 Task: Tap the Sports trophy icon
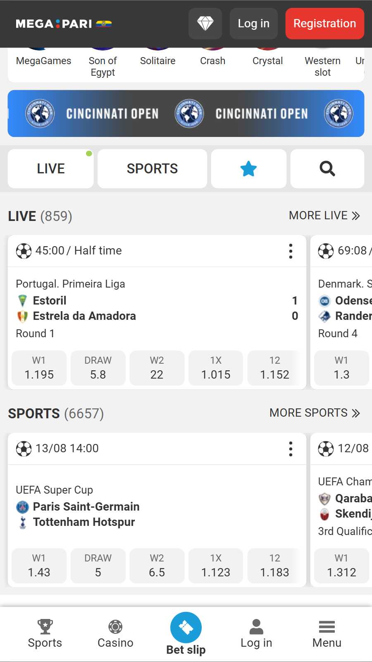(x=45, y=627)
